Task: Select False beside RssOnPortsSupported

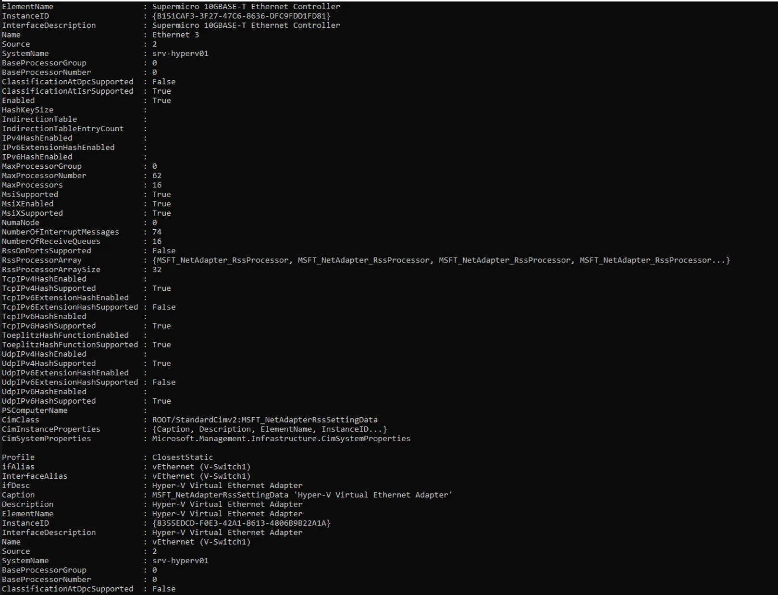Action: tap(164, 250)
